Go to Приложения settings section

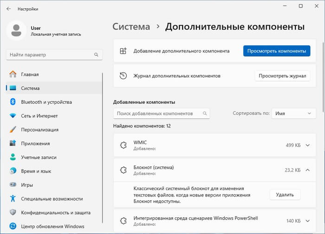click(35, 144)
